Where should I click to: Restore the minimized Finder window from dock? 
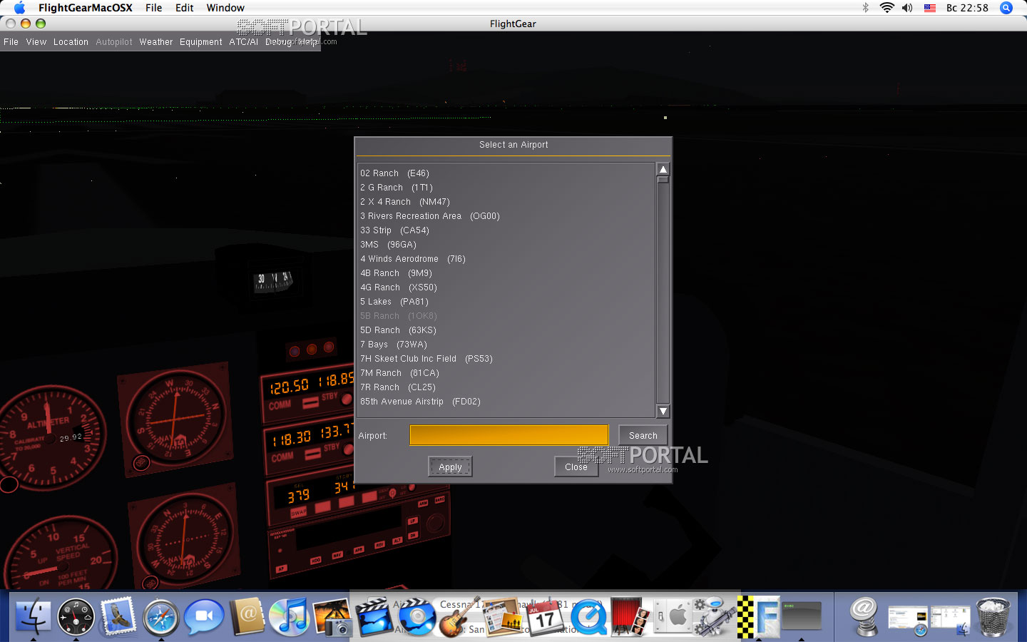tap(951, 619)
